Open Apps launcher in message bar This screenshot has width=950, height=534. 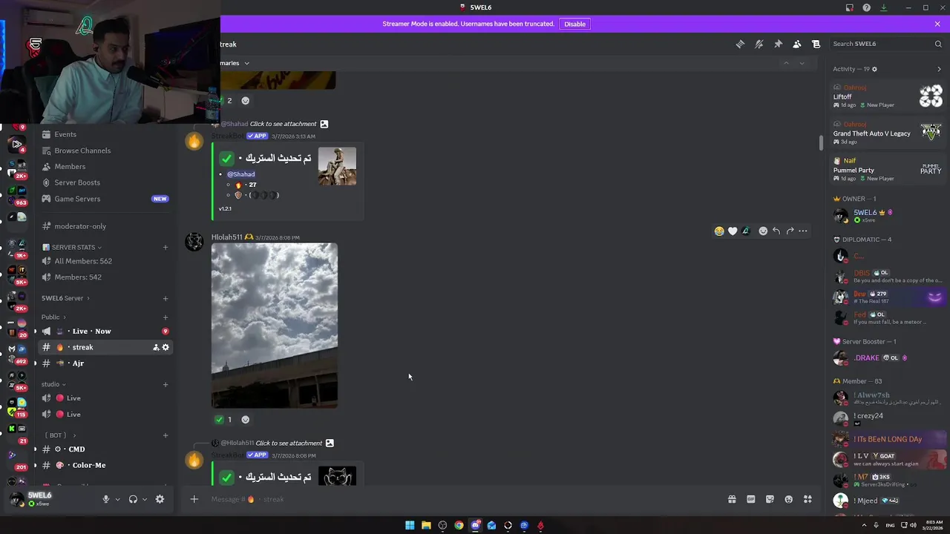point(807,499)
